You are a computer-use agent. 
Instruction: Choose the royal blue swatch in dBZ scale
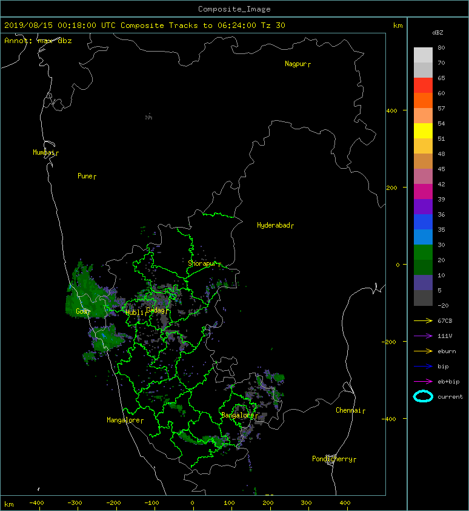tap(423, 222)
